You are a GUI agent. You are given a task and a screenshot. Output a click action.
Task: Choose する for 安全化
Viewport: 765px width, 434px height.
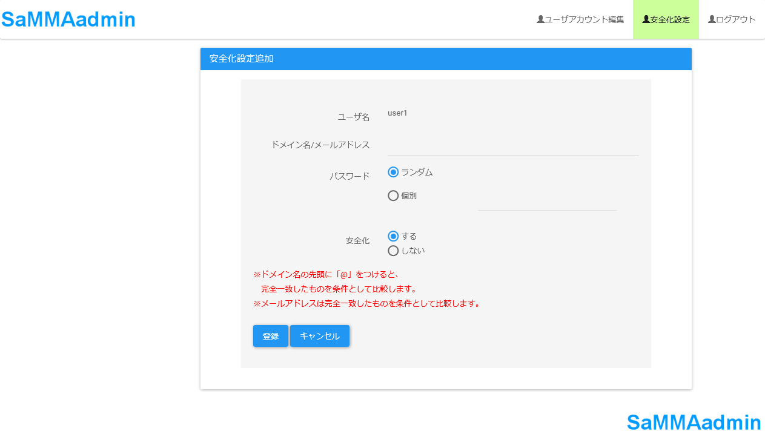tap(393, 236)
